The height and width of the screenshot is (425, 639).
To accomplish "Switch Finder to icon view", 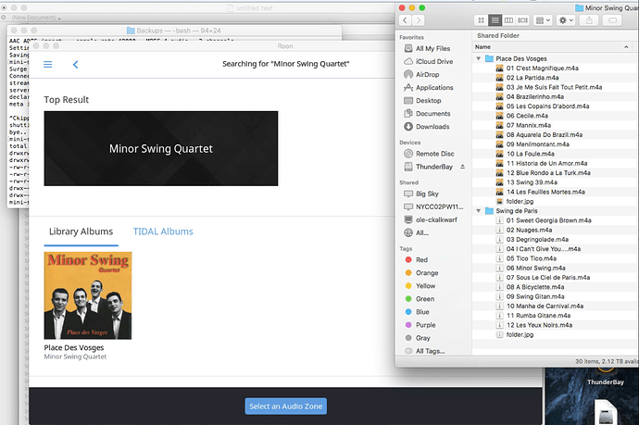I will (x=481, y=20).
